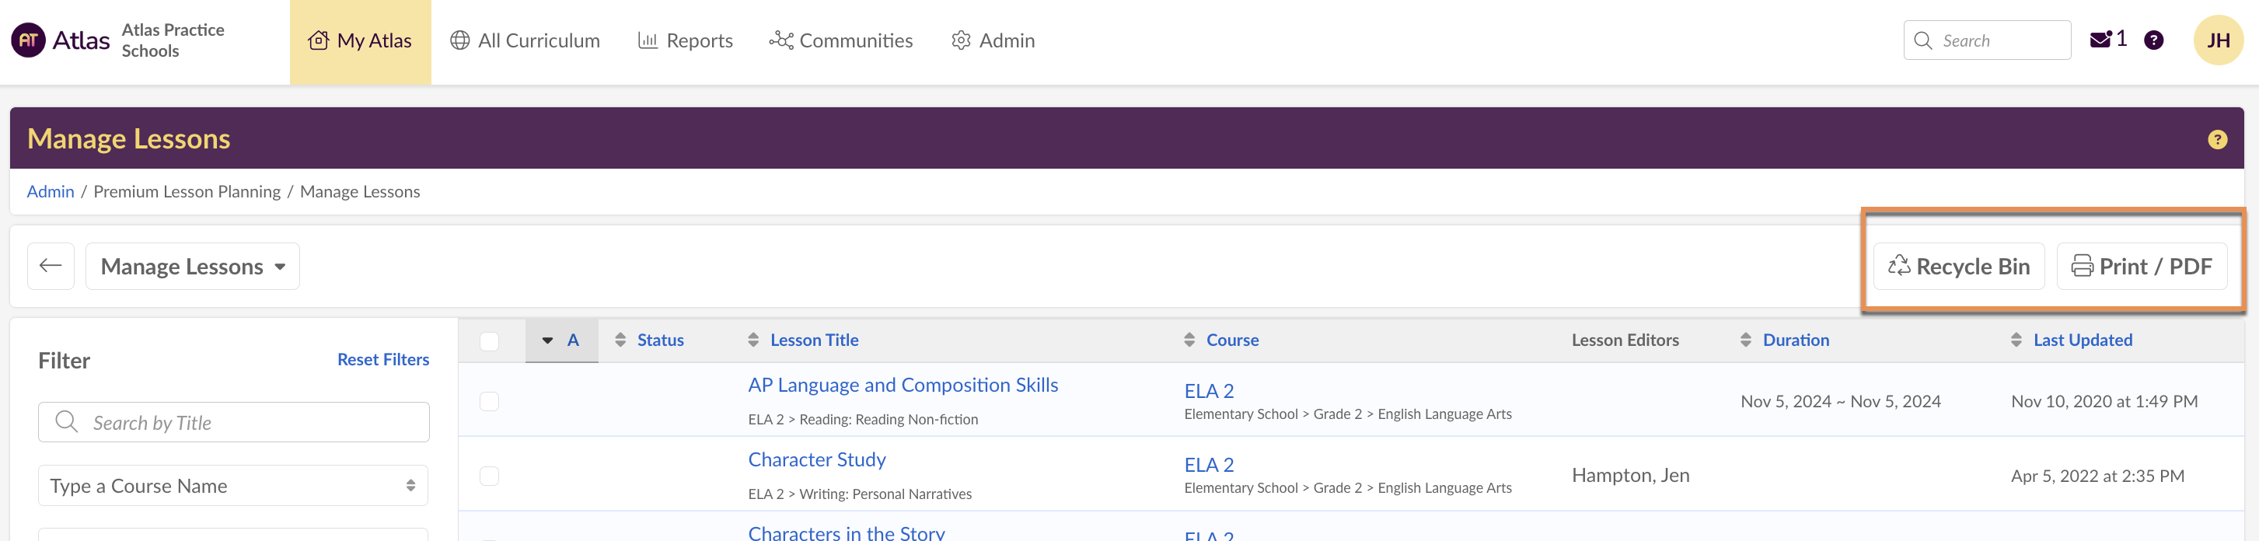The image size is (2259, 541).
Task: Check the AP Language and Composition Skills row
Action: tap(489, 402)
